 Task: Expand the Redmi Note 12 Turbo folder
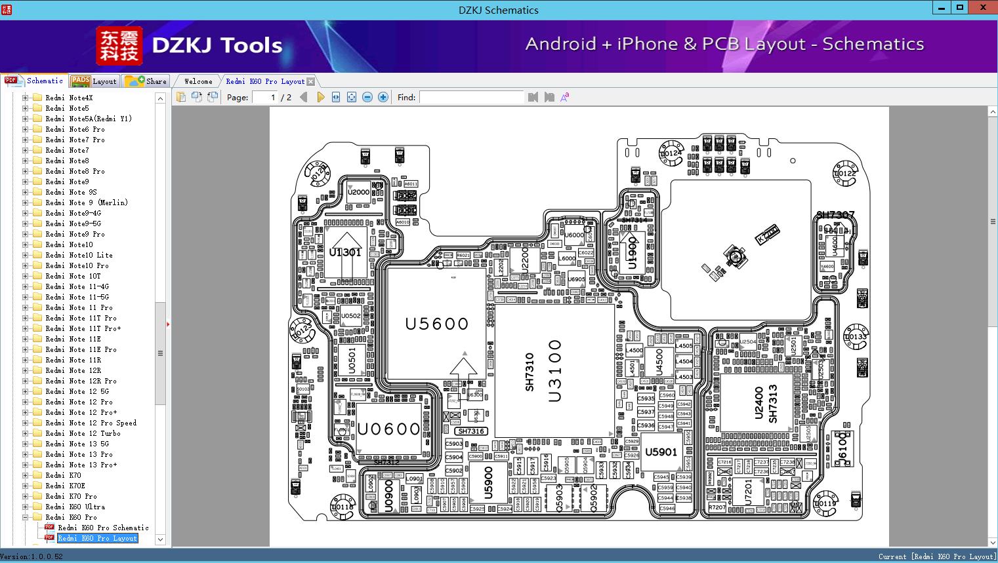pos(26,433)
